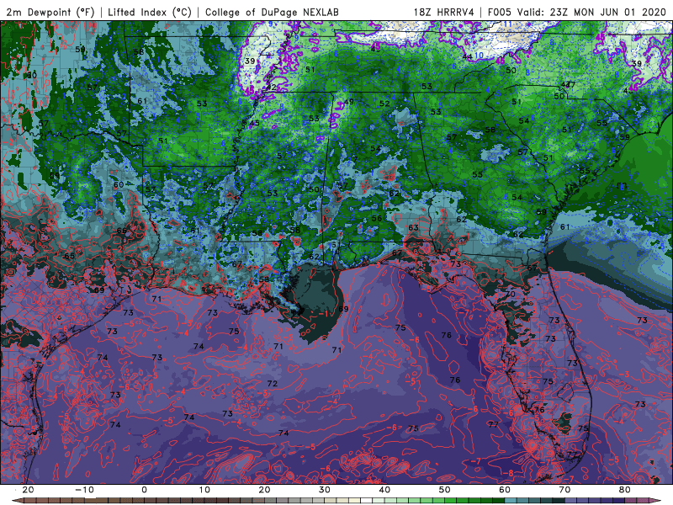Click the dewpoint value '65' on map

[69, 257]
